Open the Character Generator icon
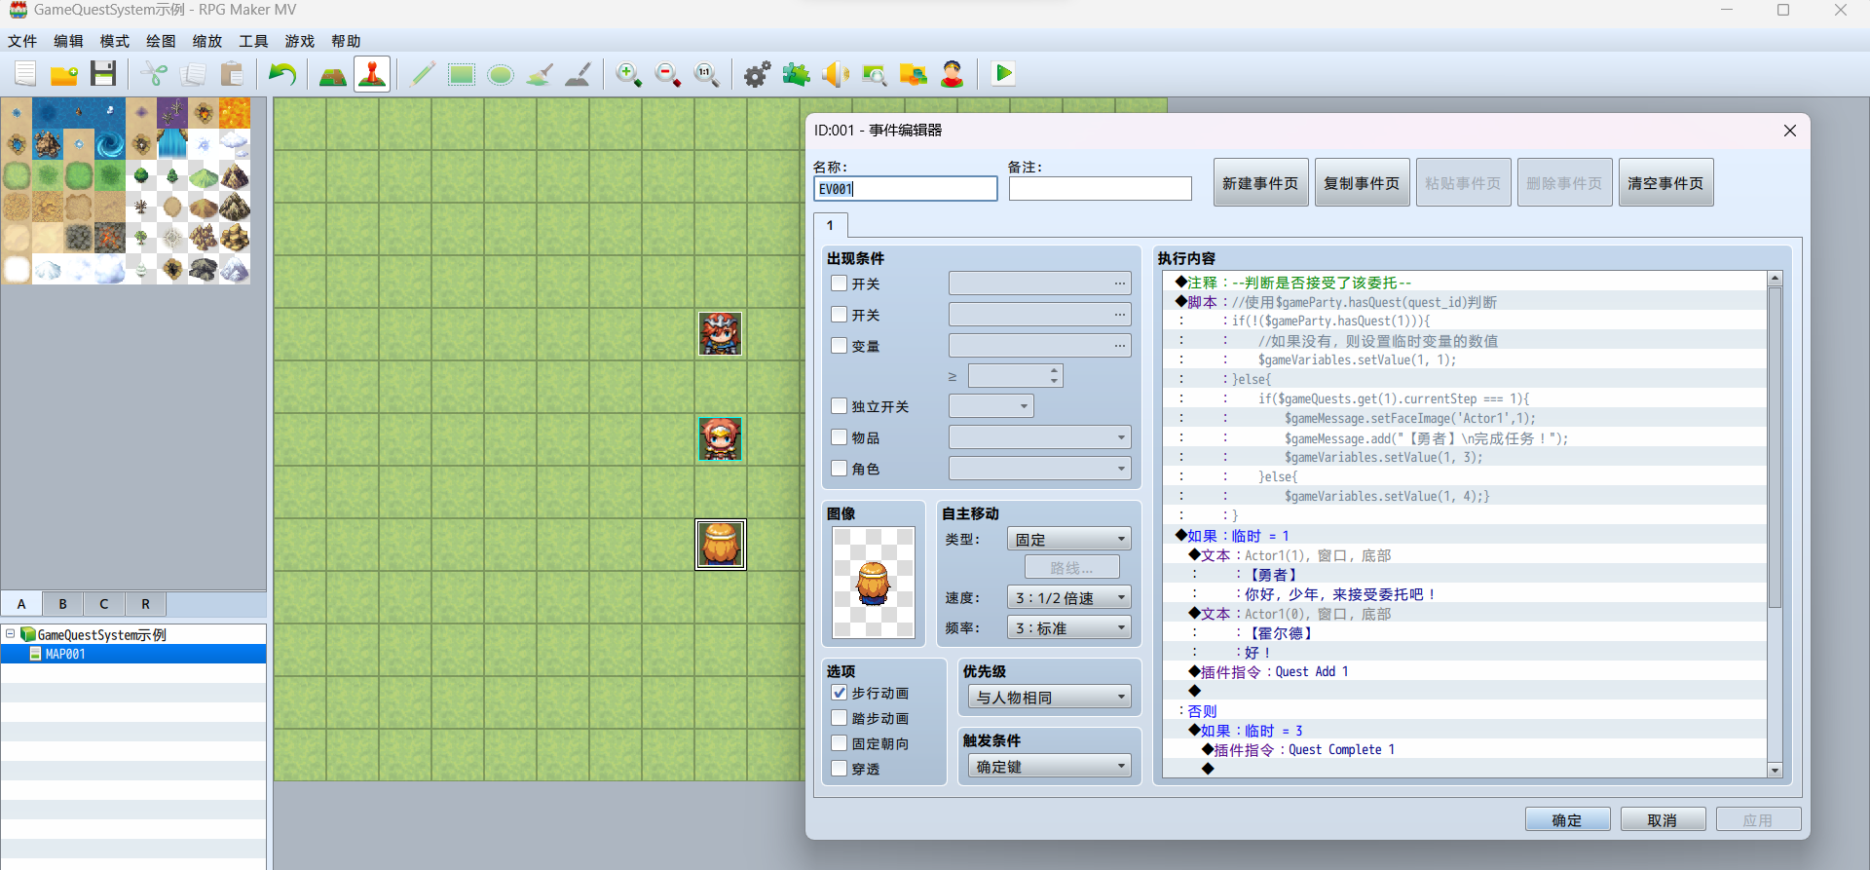1870x870 pixels. 953,74
